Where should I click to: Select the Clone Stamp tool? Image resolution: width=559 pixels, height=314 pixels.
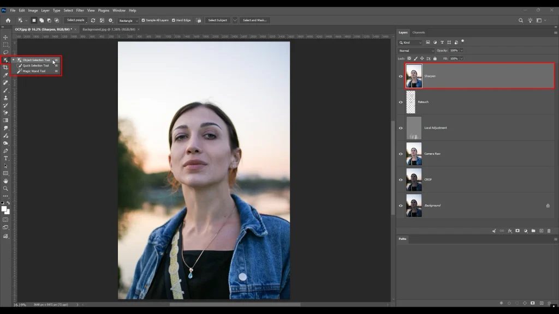point(5,98)
